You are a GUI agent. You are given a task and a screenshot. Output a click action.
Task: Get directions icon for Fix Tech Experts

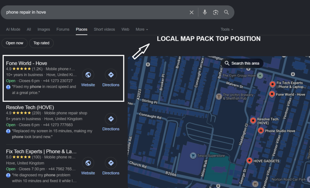click(111, 163)
